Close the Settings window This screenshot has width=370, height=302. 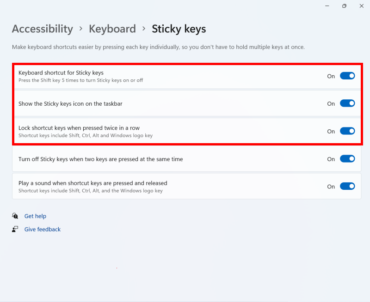click(x=361, y=6)
